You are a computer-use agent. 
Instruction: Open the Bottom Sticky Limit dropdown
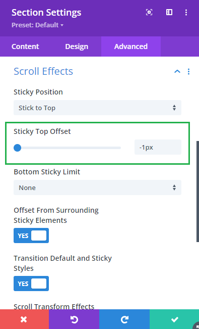[98, 187]
